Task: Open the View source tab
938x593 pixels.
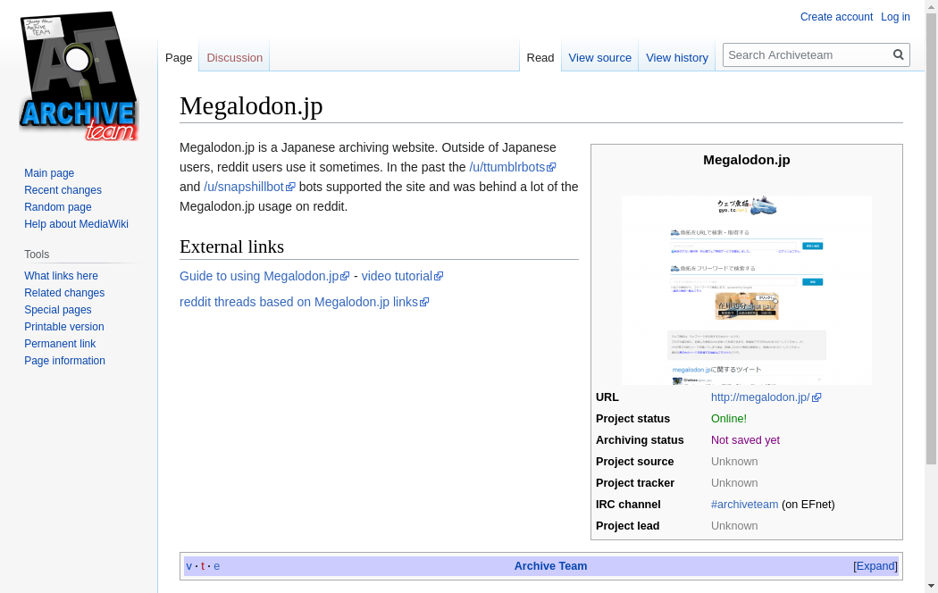Action: 599,57
